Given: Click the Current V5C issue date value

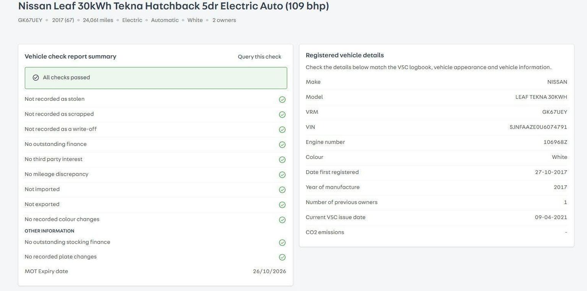Looking at the screenshot, I should [x=551, y=217].
